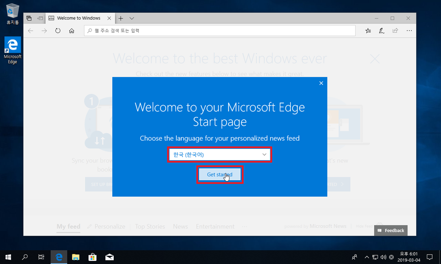
Task: Focus the Edge address search bar
Action: tap(220, 31)
